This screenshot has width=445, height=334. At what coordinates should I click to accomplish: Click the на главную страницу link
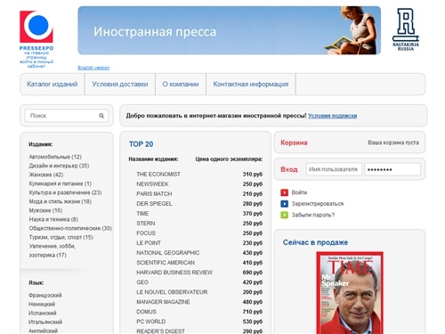36,54
